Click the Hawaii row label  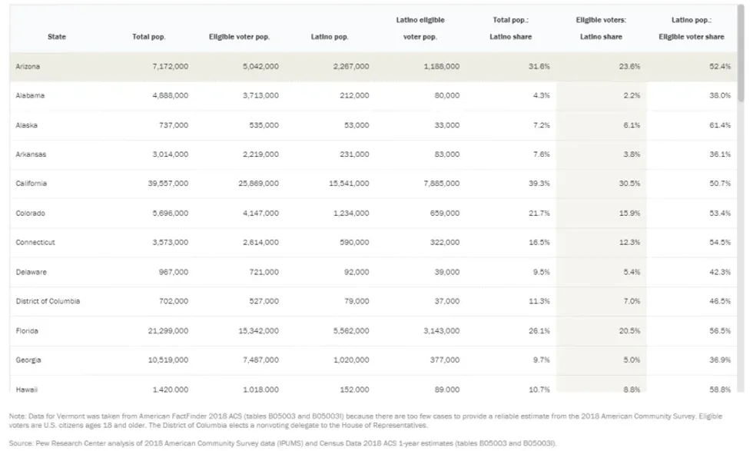point(27,390)
